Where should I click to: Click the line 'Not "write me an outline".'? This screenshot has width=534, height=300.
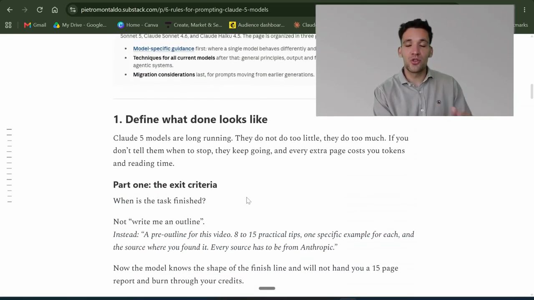pyautogui.click(x=159, y=222)
